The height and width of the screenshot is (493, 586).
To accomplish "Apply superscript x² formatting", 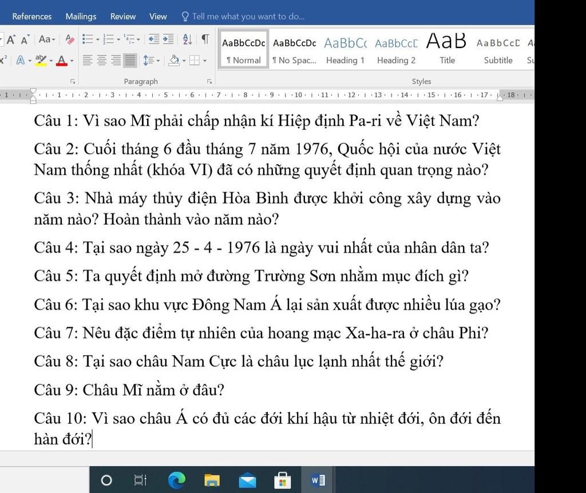I will [4, 59].
